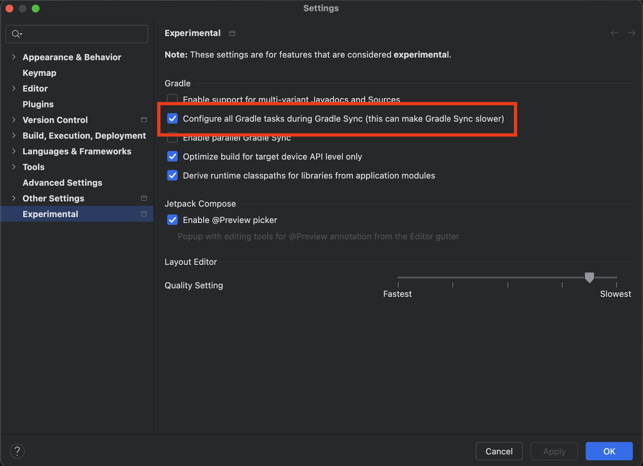Viewport: 643px width, 466px height.
Task: Expand the Editor settings tree node
Action: (x=14, y=88)
